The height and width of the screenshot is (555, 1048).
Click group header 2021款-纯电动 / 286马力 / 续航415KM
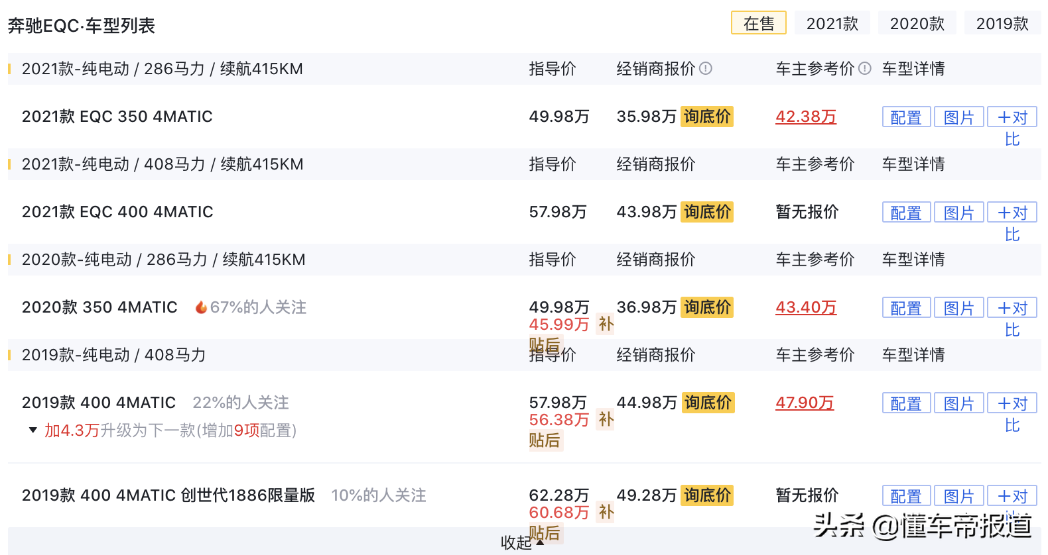coord(163,69)
